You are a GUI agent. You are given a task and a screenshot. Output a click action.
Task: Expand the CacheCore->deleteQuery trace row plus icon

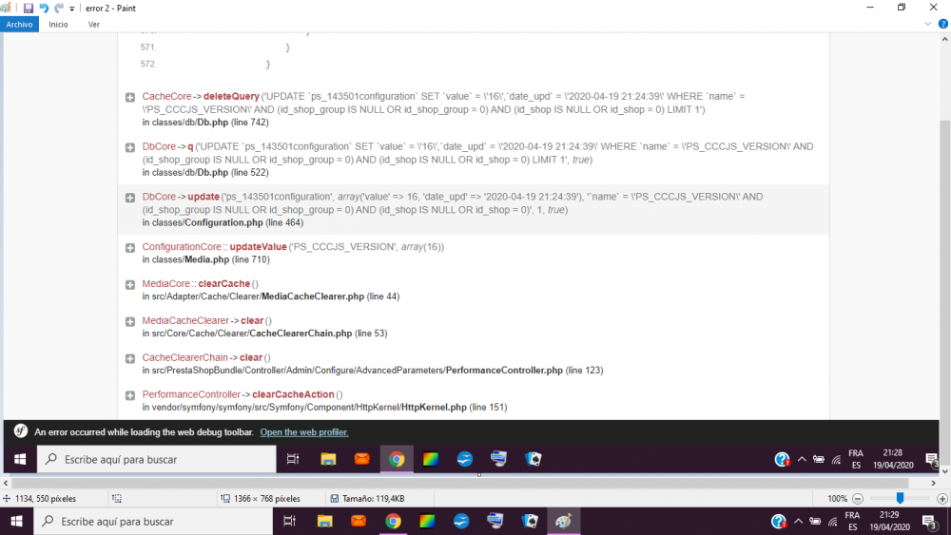(129, 97)
